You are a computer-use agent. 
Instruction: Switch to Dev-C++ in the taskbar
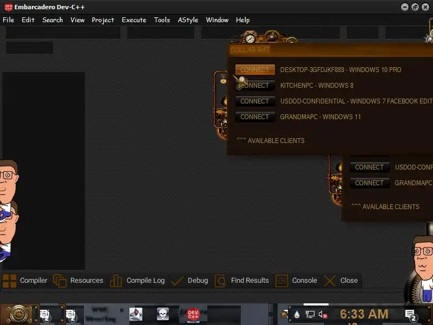(x=193, y=315)
